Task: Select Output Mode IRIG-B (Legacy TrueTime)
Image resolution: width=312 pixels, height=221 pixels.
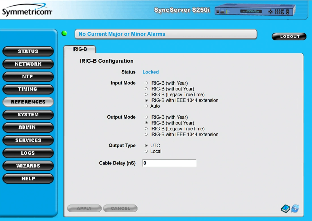Action: pyautogui.click(x=146, y=129)
